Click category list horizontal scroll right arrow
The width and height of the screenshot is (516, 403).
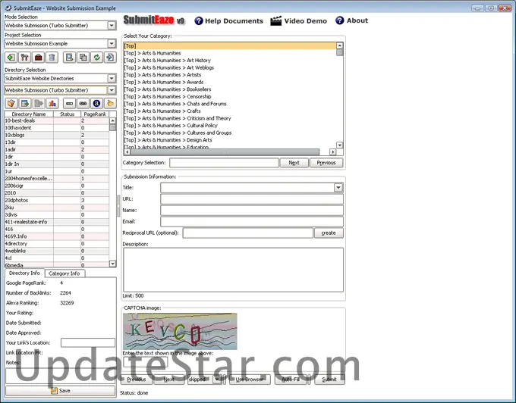(x=332, y=152)
